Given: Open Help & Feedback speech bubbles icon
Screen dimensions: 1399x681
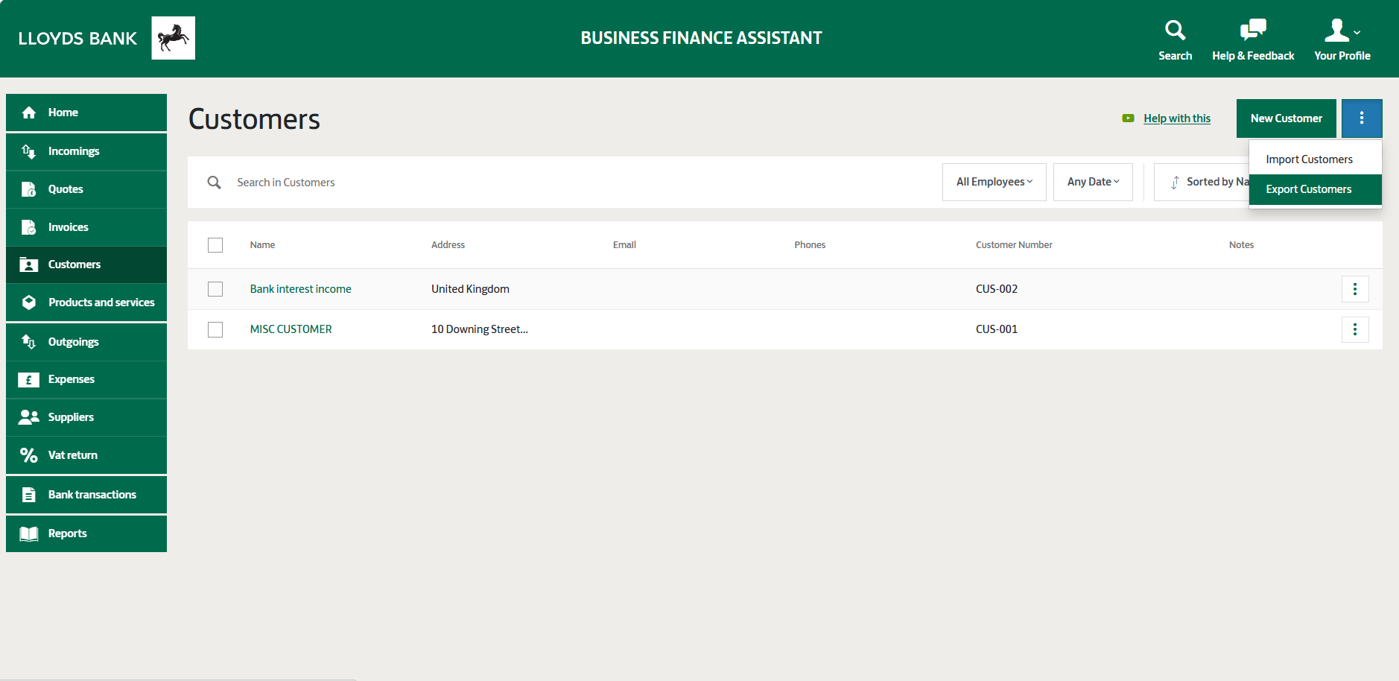Looking at the screenshot, I should [1253, 30].
